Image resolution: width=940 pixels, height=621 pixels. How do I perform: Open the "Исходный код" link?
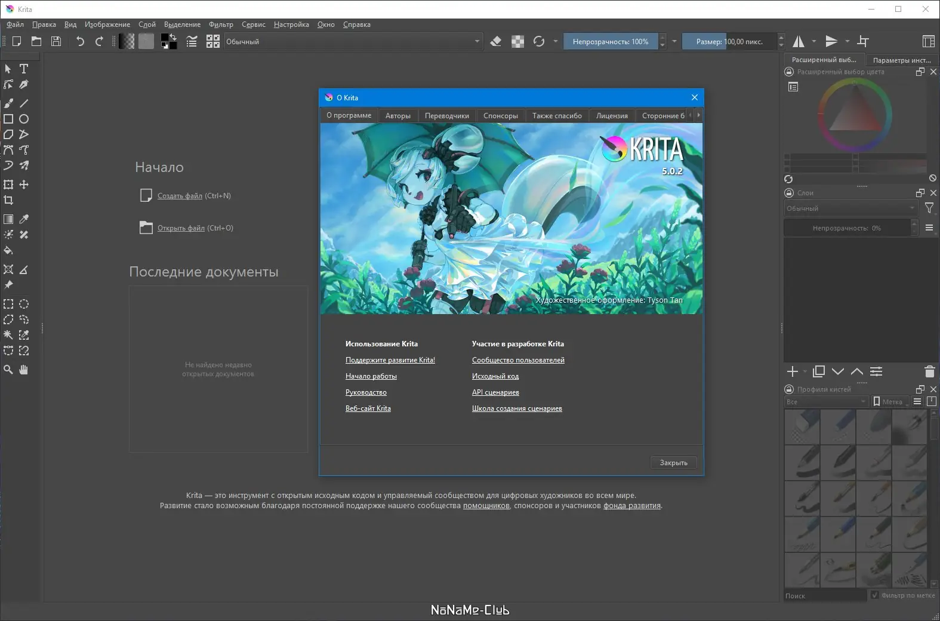point(495,376)
